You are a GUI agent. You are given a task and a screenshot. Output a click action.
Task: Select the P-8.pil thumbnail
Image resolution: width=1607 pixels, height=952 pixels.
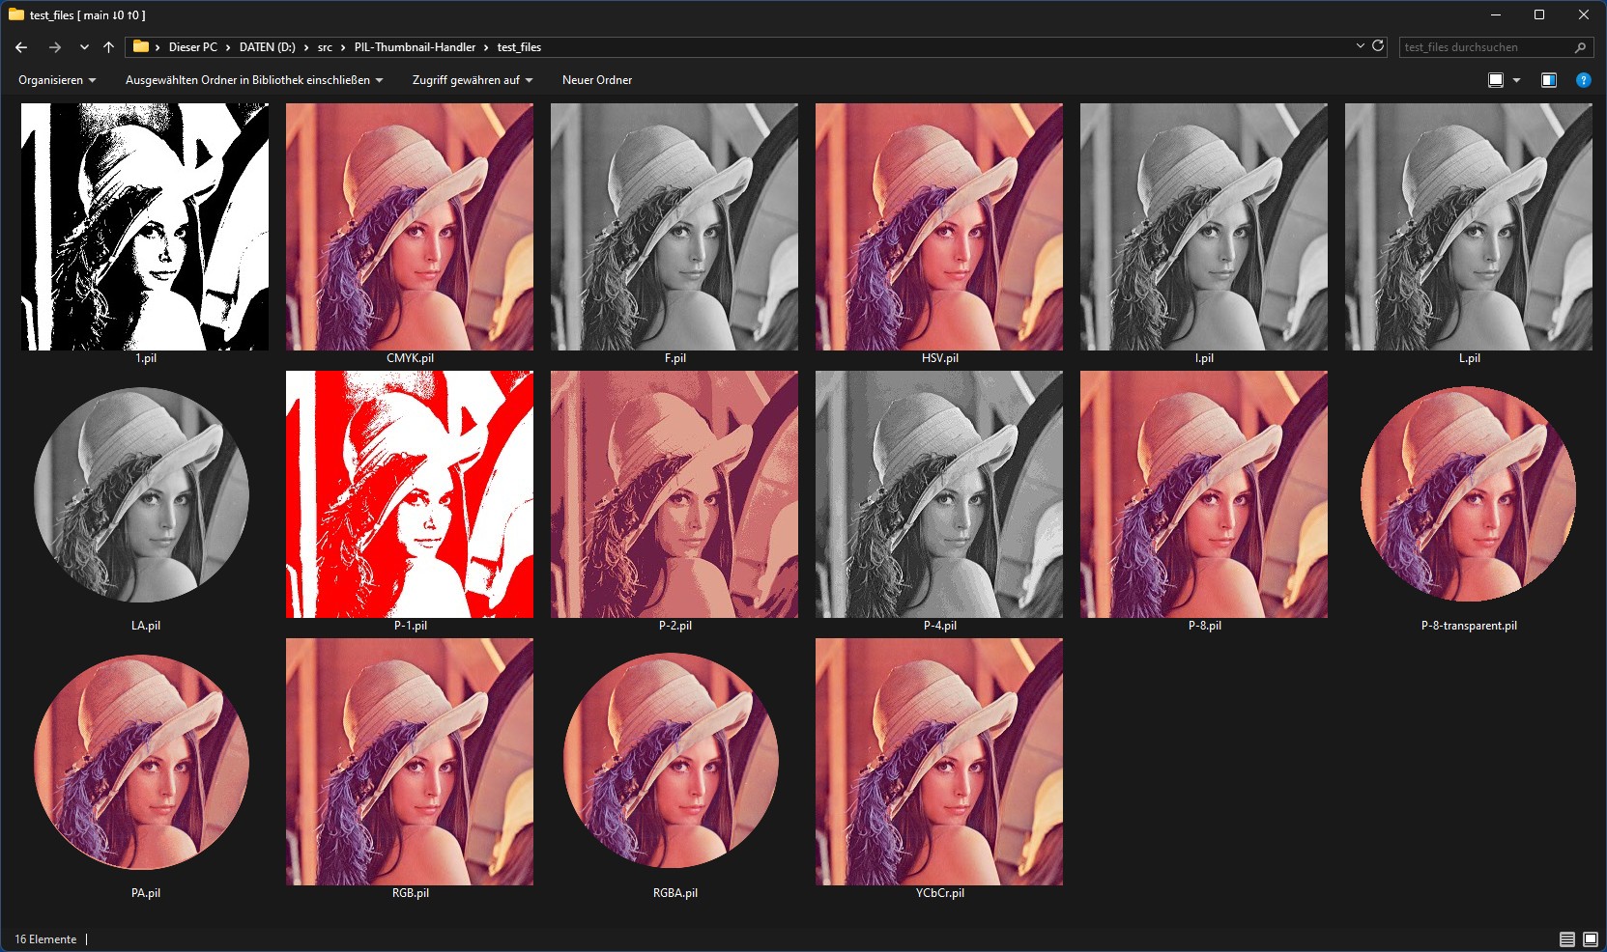point(1204,494)
